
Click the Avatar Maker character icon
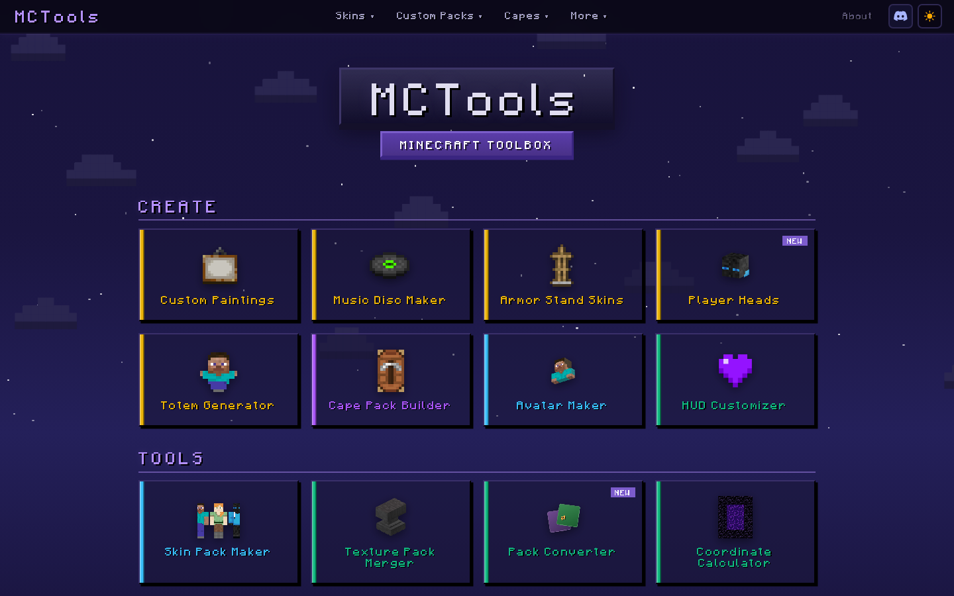pyautogui.click(x=563, y=371)
